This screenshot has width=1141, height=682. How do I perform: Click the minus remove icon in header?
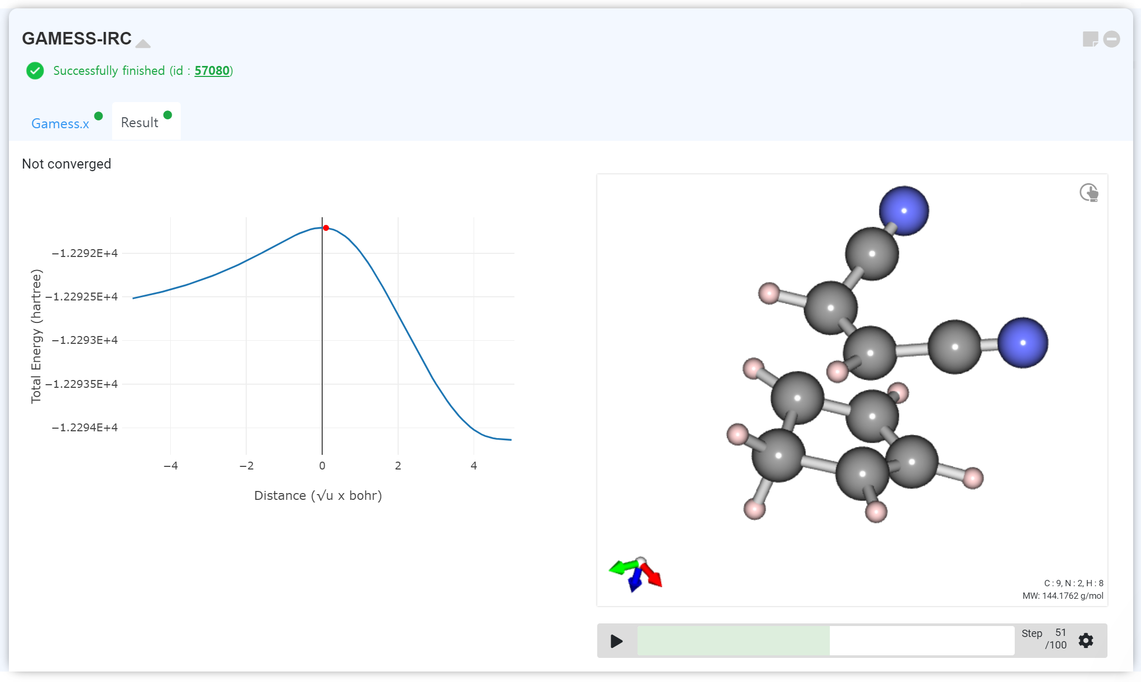[1112, 39]
